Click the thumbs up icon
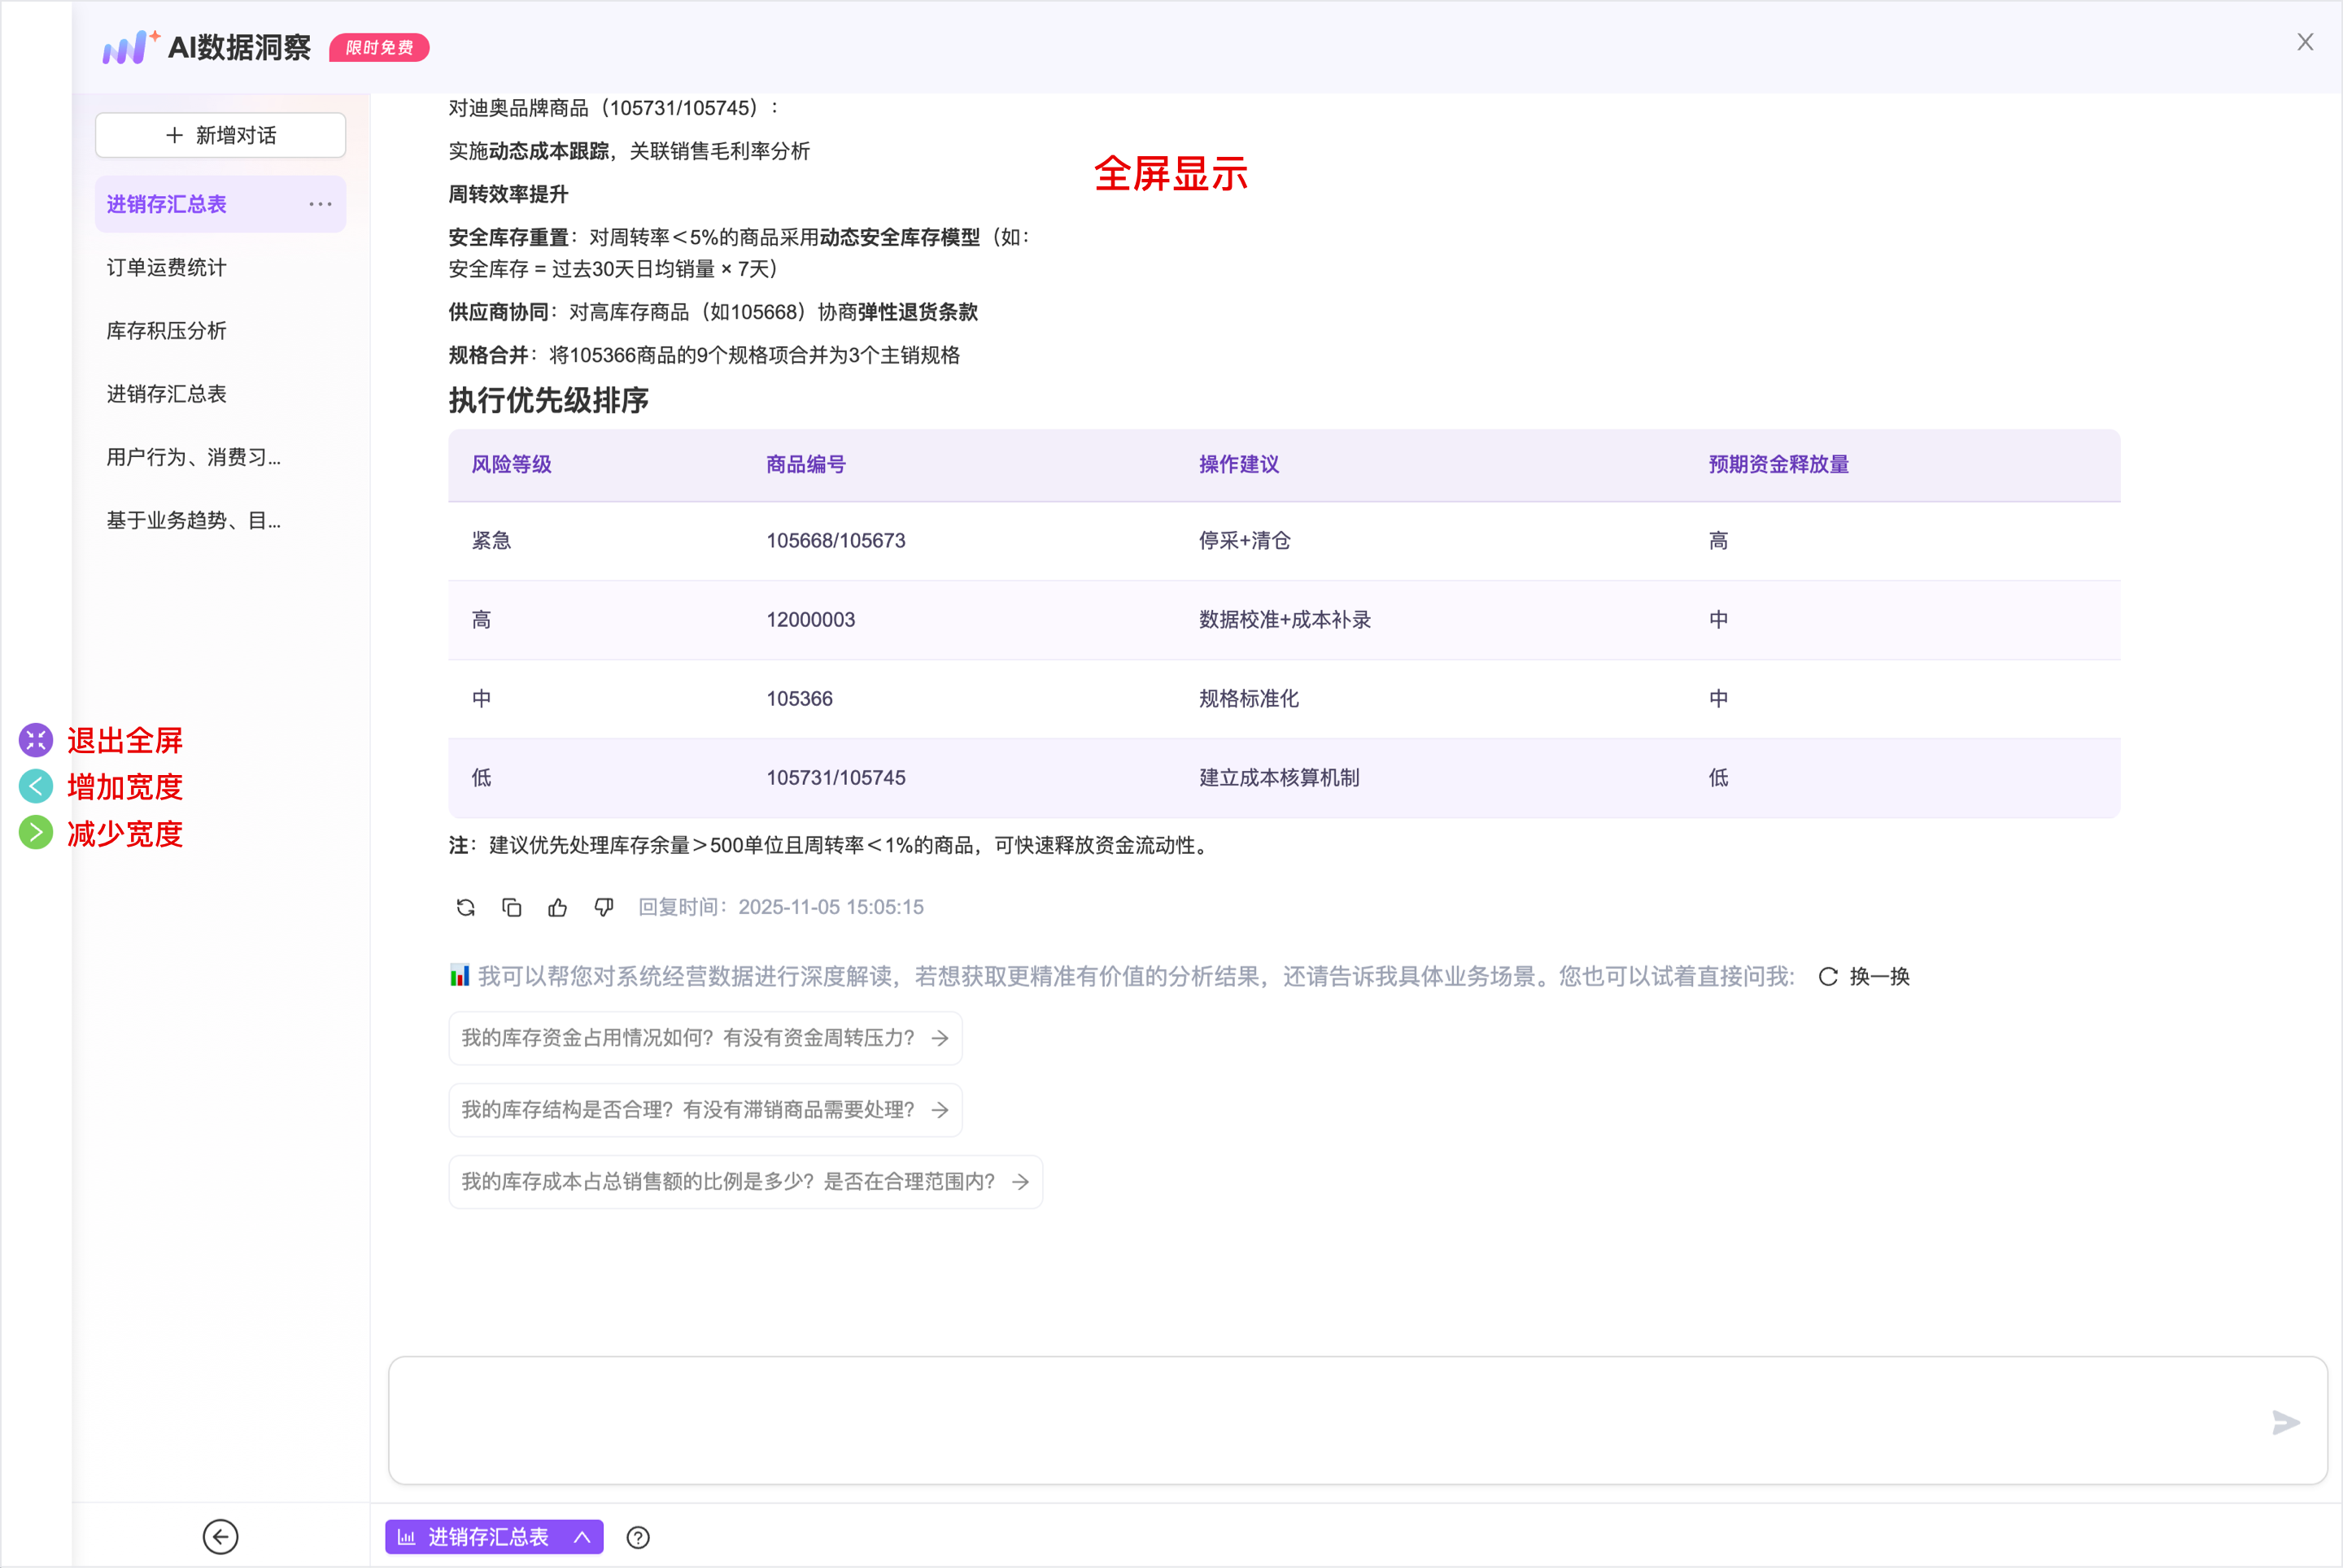The width and height of the screenshot is (2343, 1568). [x=557, y=907]
